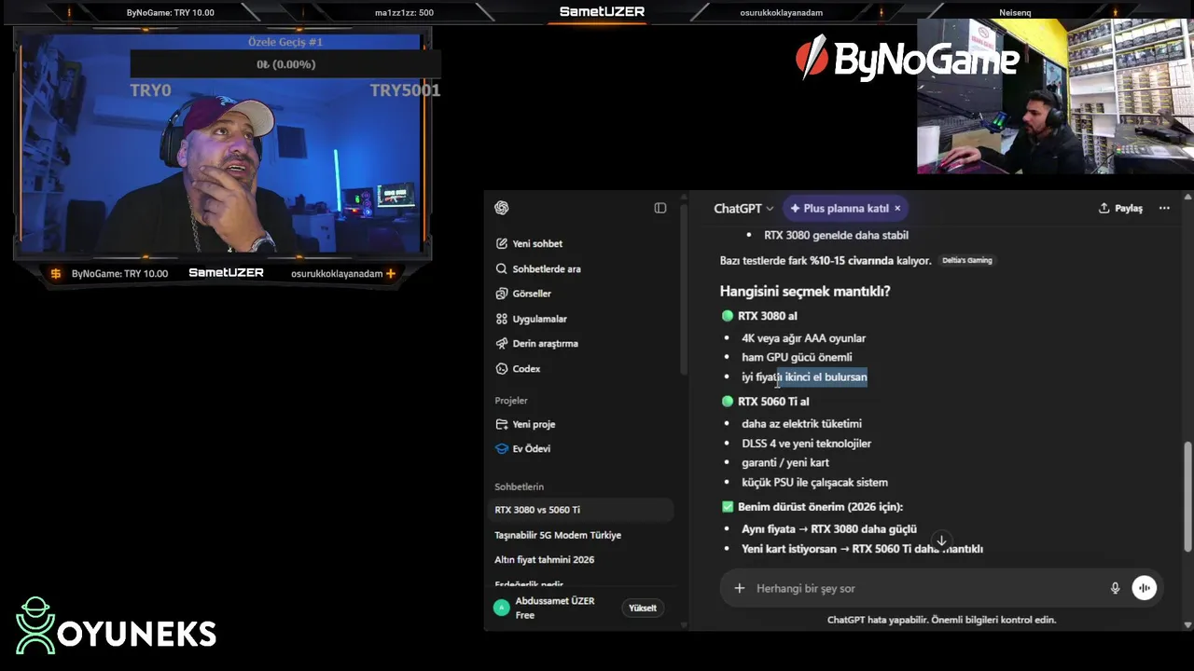Click Plus planına katıl button
Screen dimensions: 1194x671
(840, 209)
